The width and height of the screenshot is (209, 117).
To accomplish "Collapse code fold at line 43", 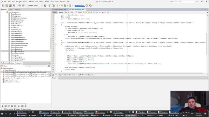I will [56, 44].
